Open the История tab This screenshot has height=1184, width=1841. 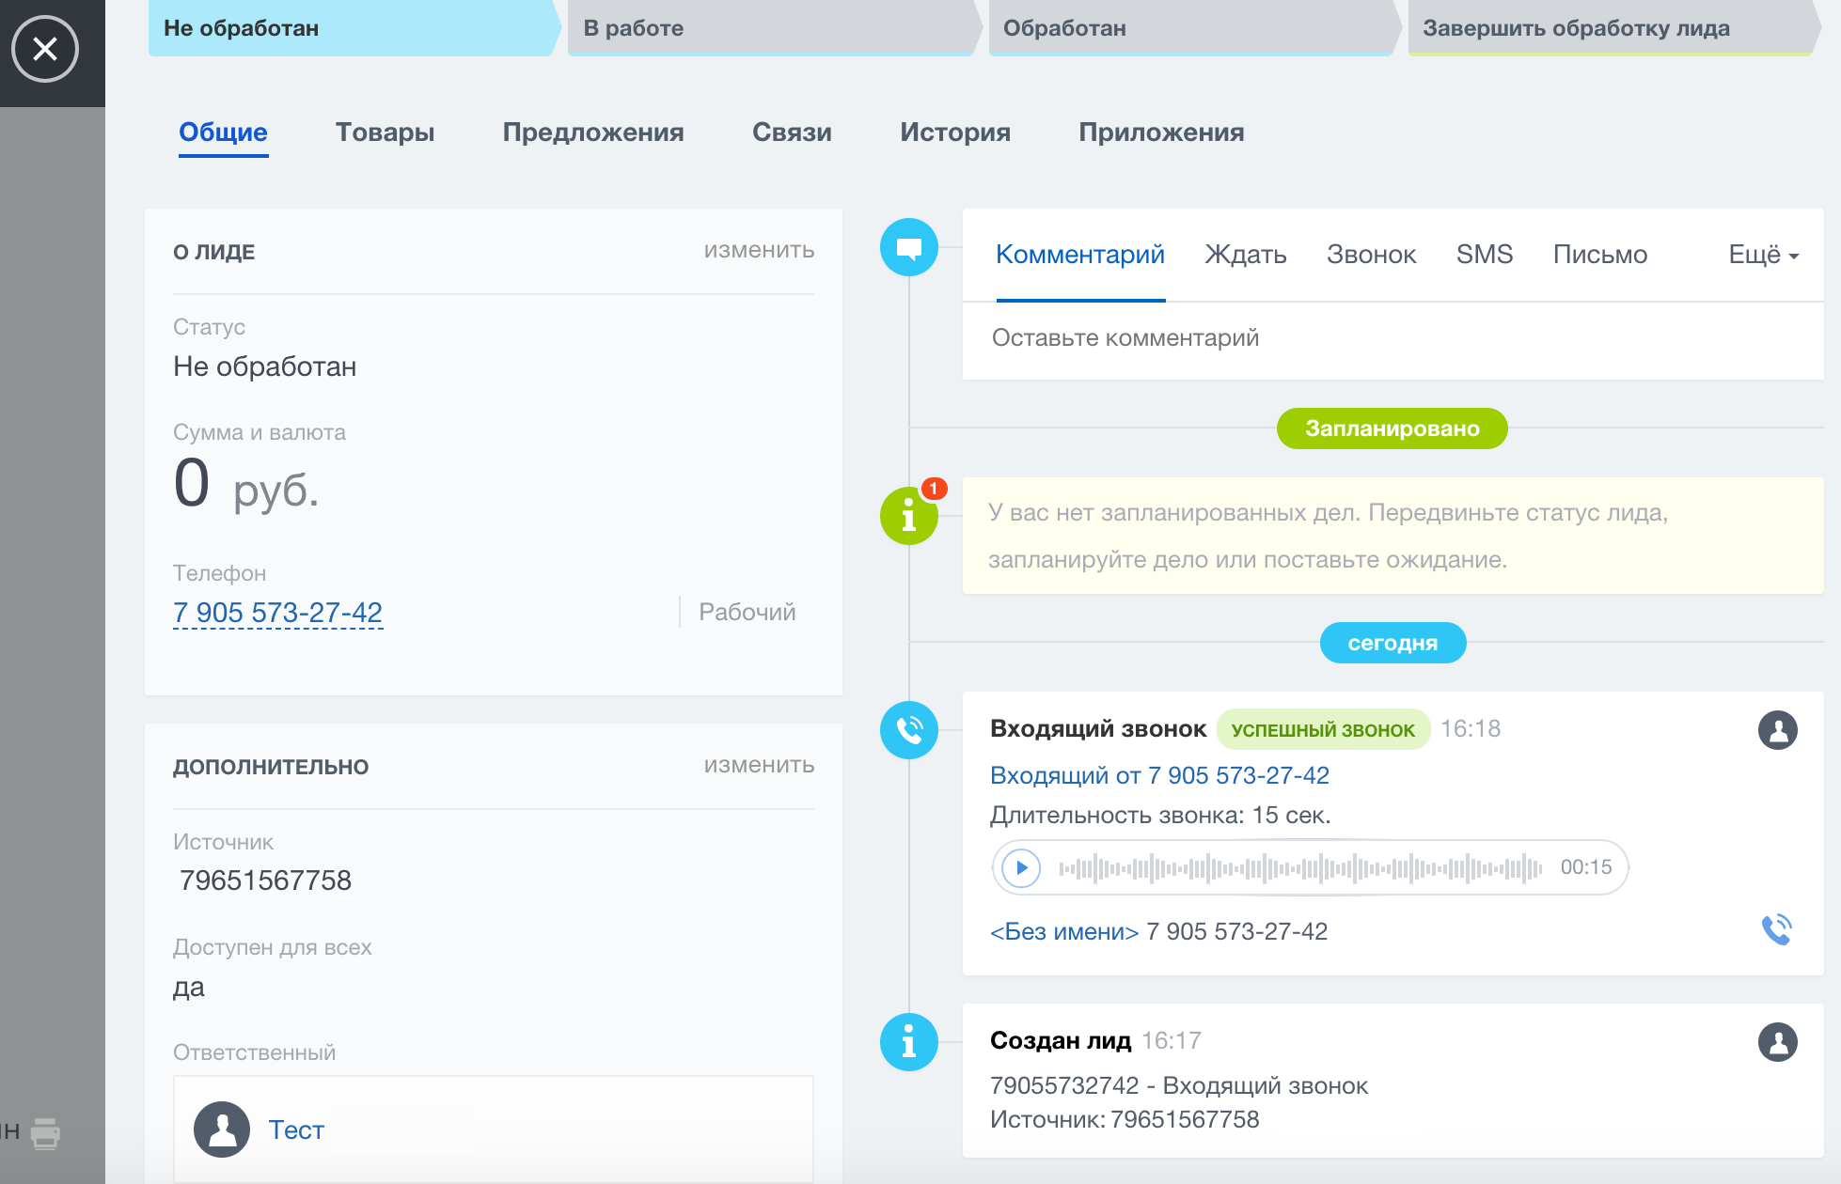click(x=954, y=132)
